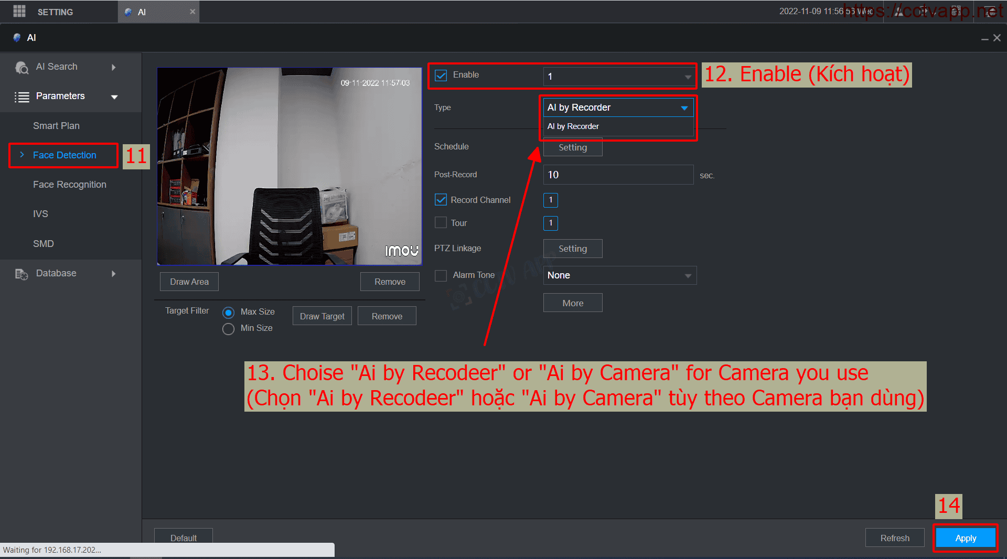This screenshot has height=559, width=1007.
Task: Close the AI tab with its X icon
Action: (x=192, y=12)
